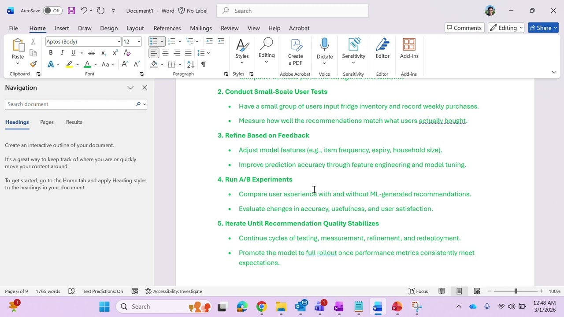The width and height of the screenshot is (564, 317).
Task: Cut selection with the scissors icon
Action: point(33,42)
